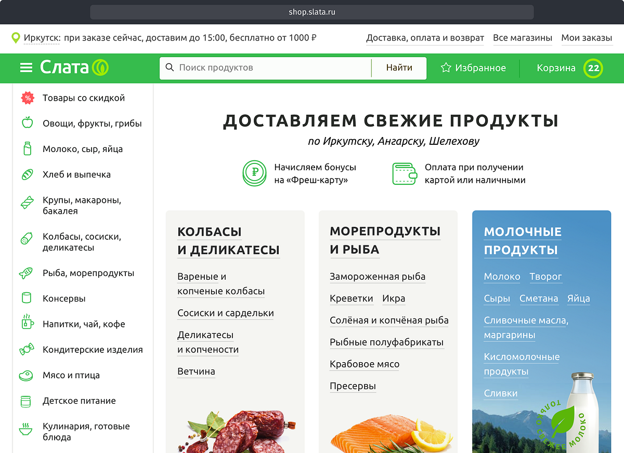Screen dimensions: 624x453
Task: Click the magnifier icon in search box
Action: (170, 67)
